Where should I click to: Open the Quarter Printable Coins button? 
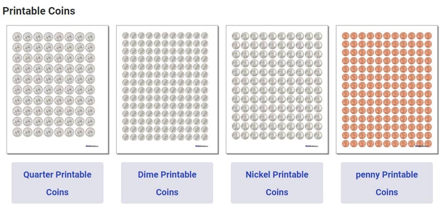(57, 183)
